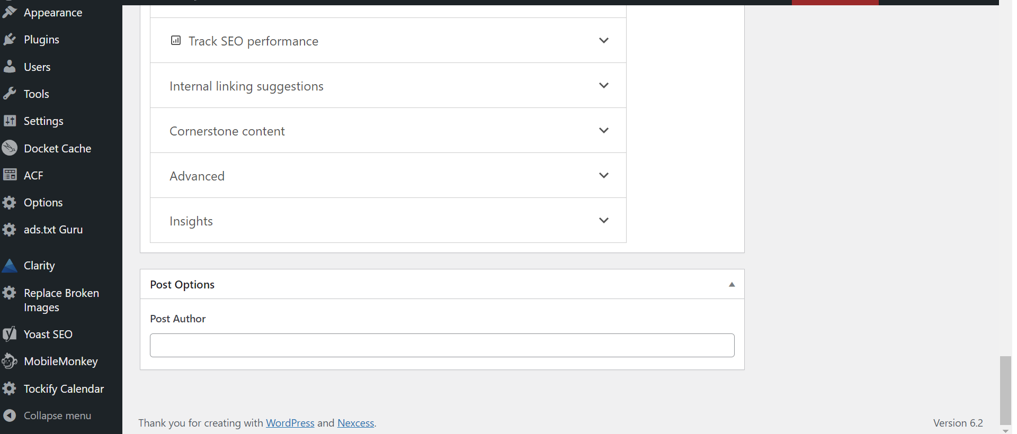Click the Tools wrench icon

10,94
